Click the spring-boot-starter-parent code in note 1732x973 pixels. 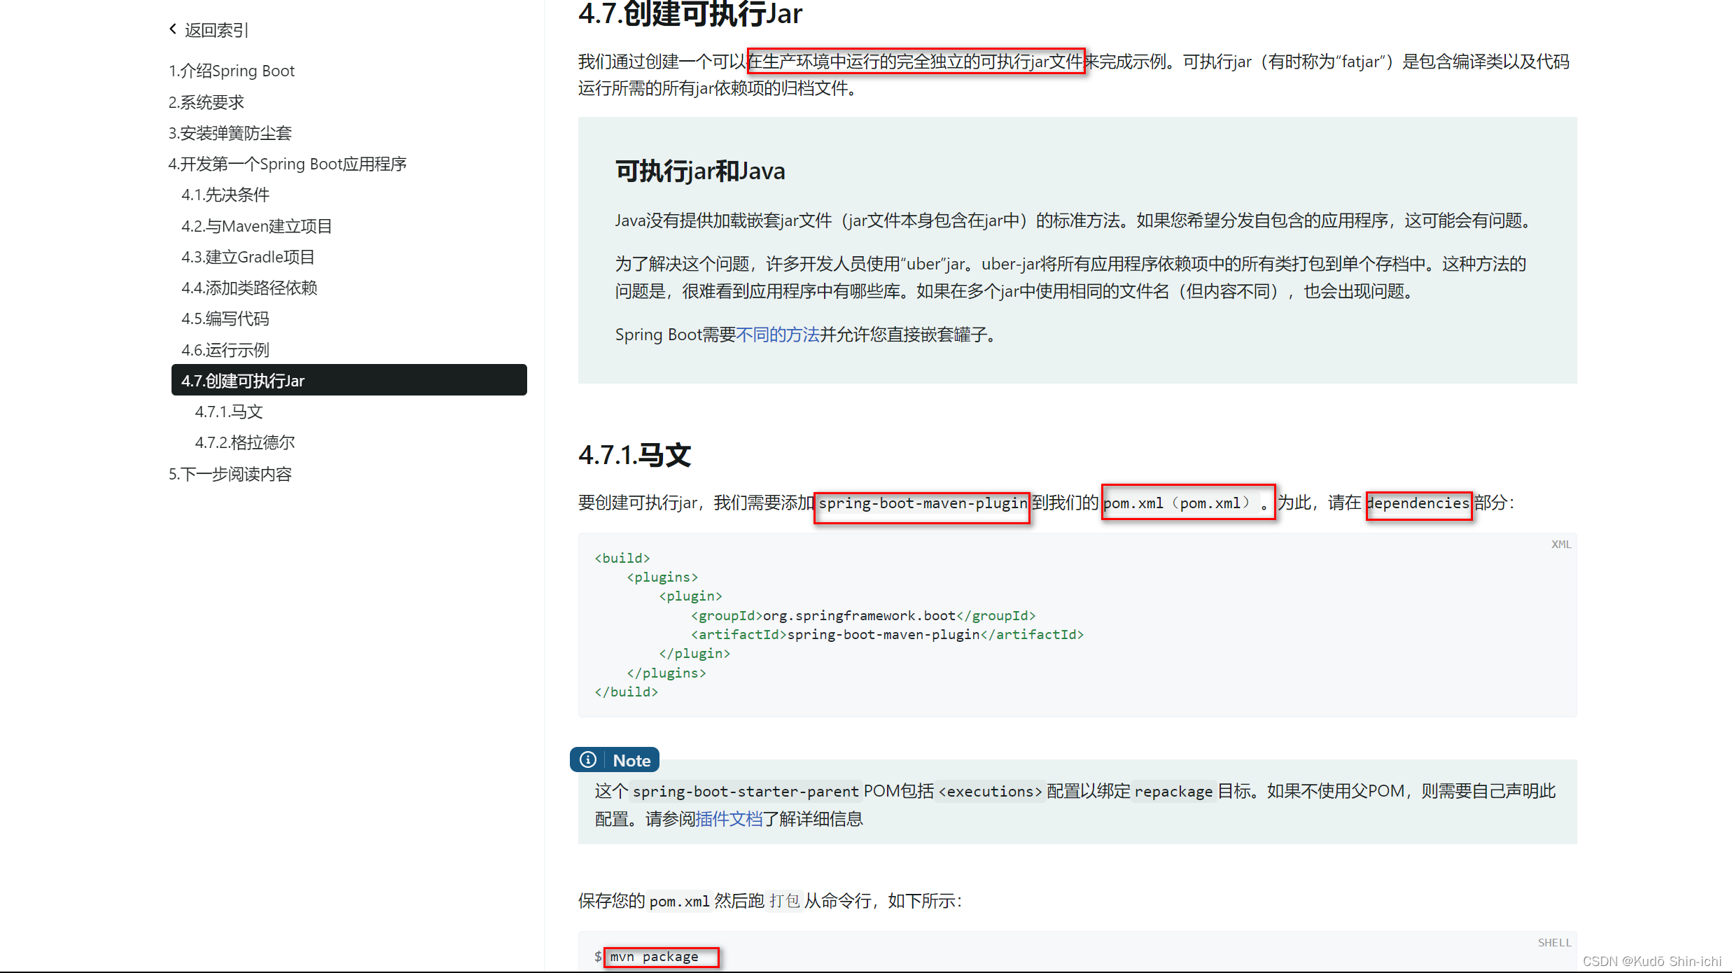click(x=746, y=792)
